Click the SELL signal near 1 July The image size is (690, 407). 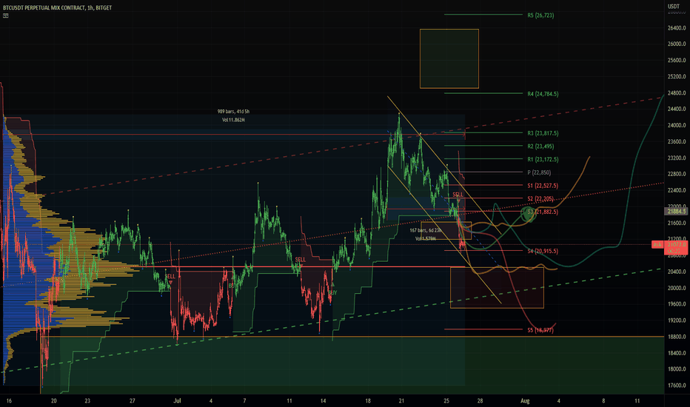point(170,276)
